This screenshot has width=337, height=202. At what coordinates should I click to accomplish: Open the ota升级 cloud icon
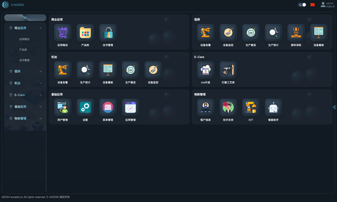point(206,70)
